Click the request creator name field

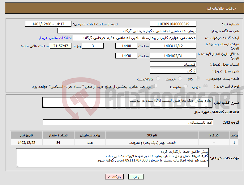coord(135,38)
